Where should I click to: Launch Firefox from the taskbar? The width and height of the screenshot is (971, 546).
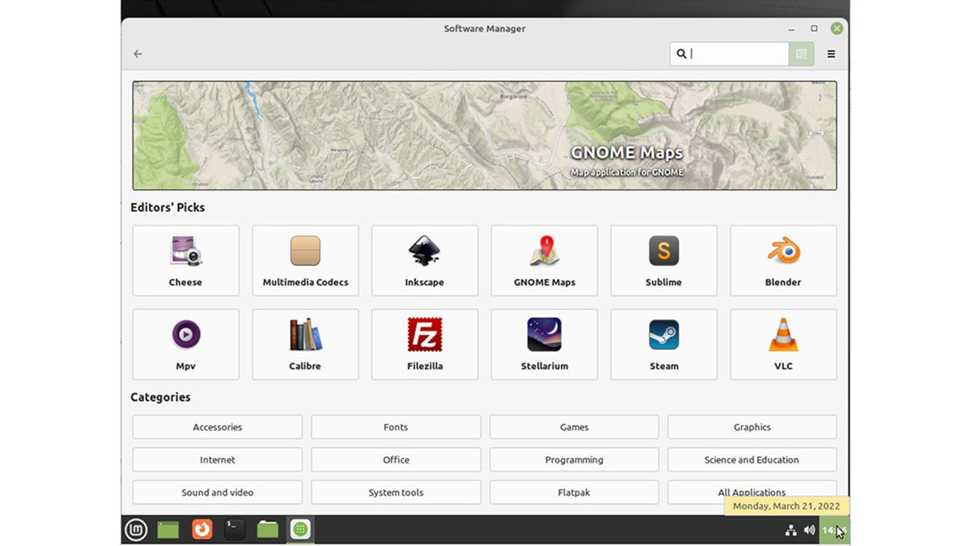tap(201, 530)
